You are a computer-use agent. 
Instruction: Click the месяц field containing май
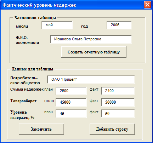coord(57,25)
